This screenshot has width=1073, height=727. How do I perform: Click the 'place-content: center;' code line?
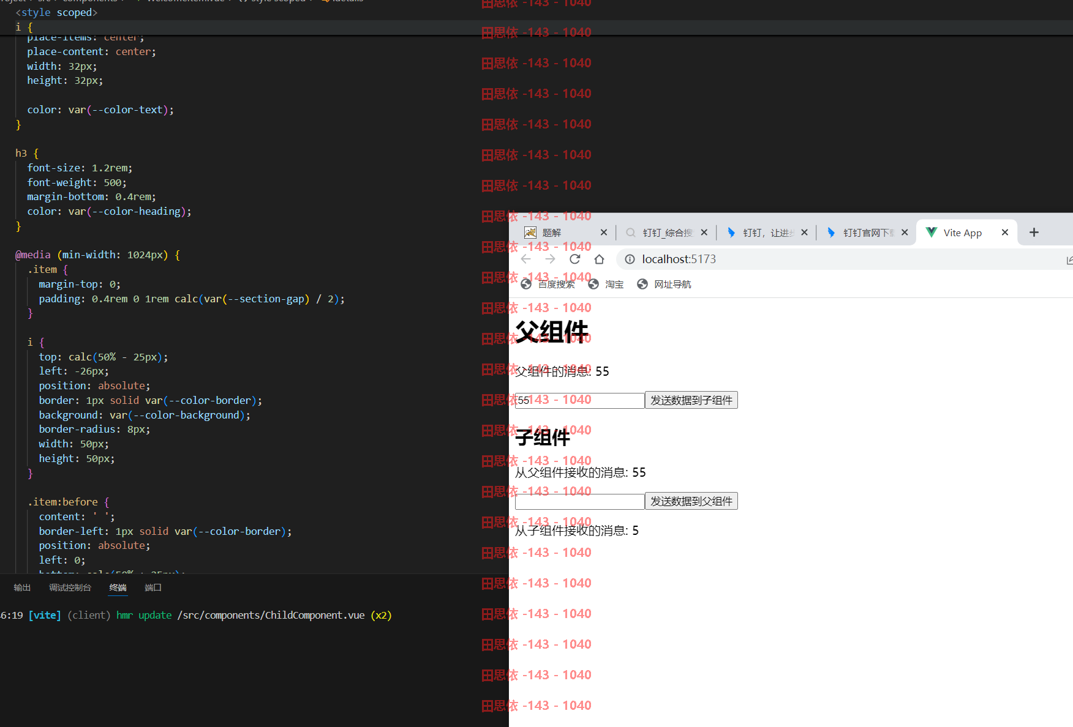click(91, 51)
